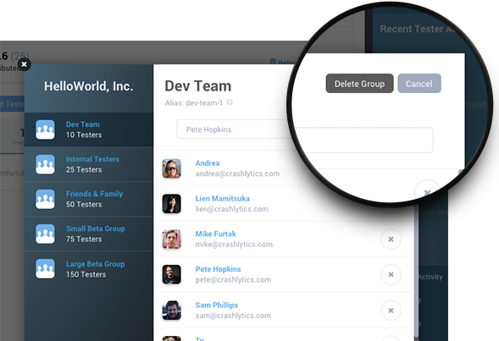Open Lien Mamitsuka's tester name link
The height and width of the screenshot is (341, 499).
[x=223, y=198]
